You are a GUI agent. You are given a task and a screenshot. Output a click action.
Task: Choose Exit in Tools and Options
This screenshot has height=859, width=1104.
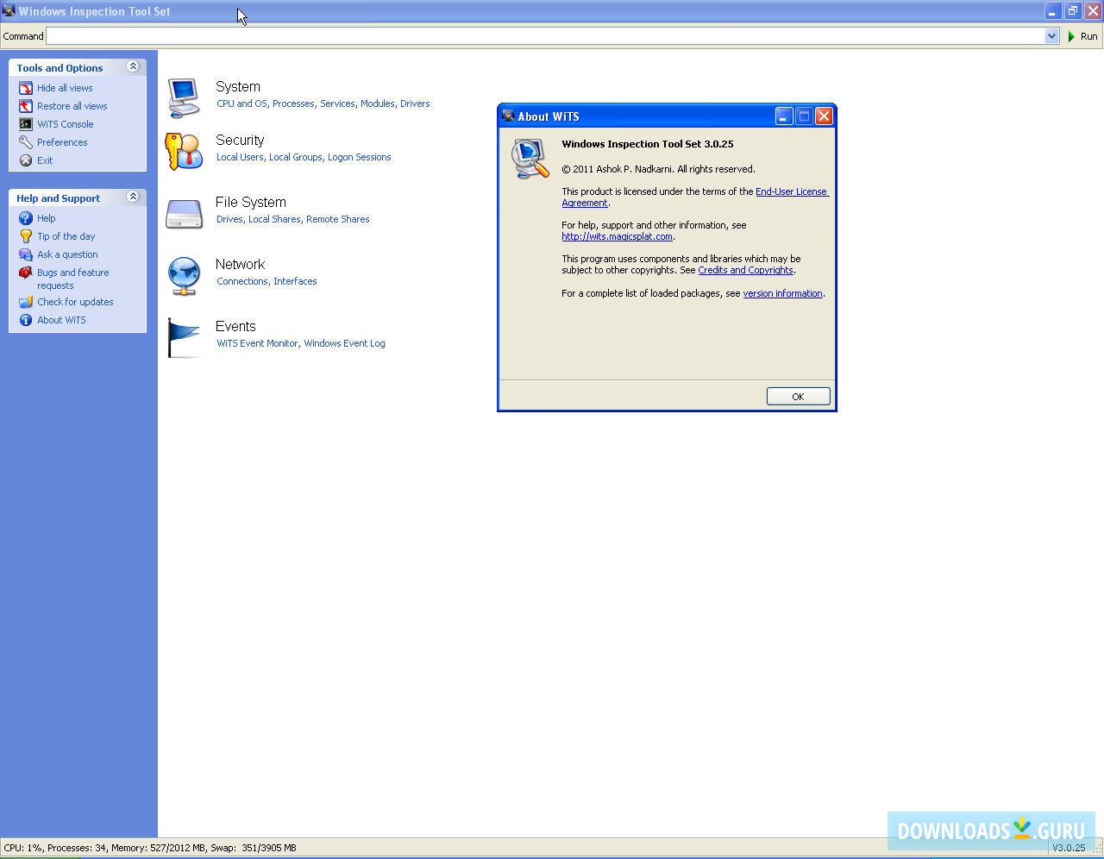[x=45, y=160]
